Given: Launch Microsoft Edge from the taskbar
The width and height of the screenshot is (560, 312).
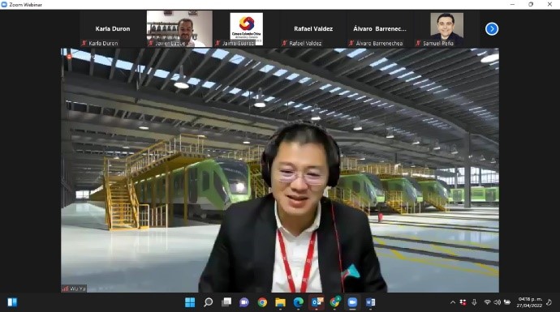Looking at the screenshot, I should pos(298,302).
